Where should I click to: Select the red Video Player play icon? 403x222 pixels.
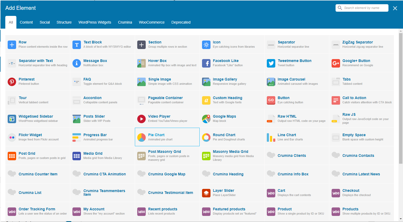141,119
